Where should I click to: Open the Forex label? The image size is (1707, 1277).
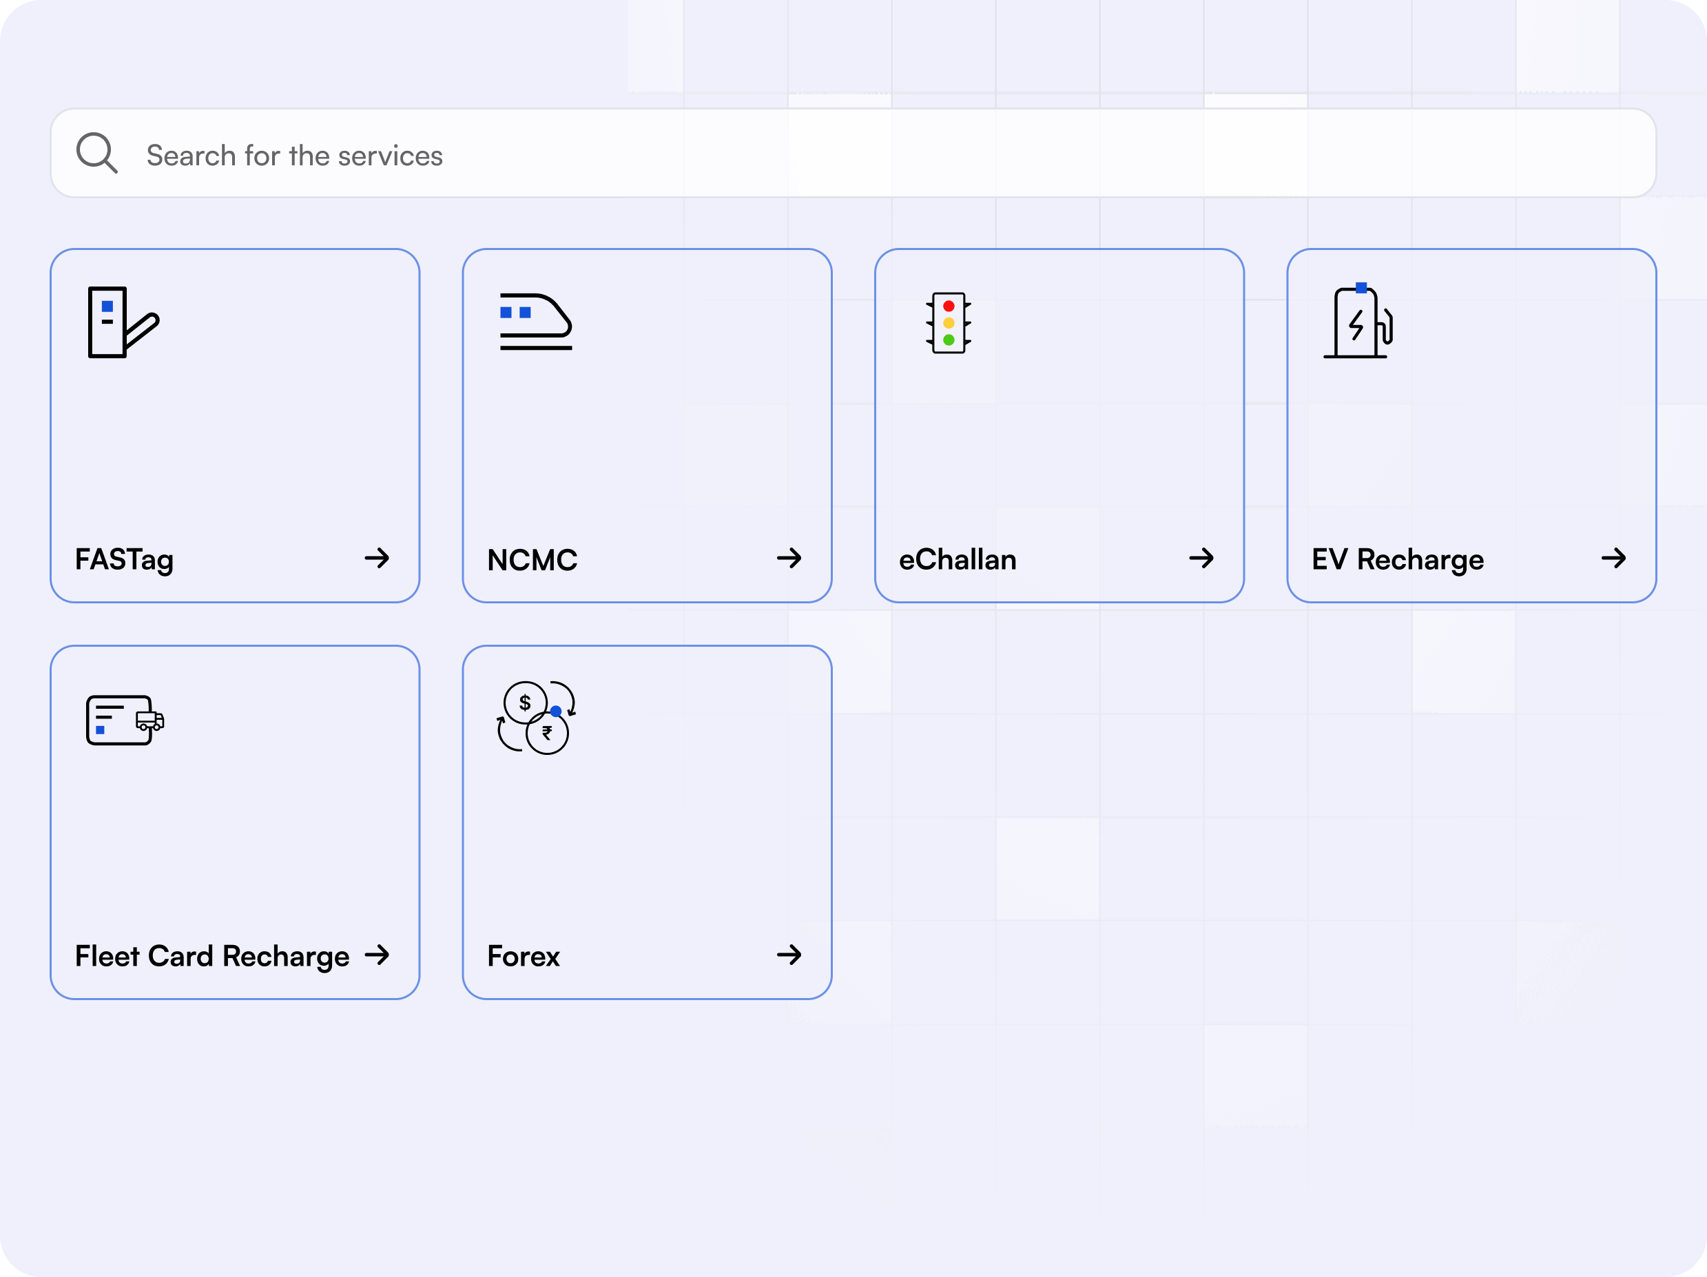[x=524, y=957]
